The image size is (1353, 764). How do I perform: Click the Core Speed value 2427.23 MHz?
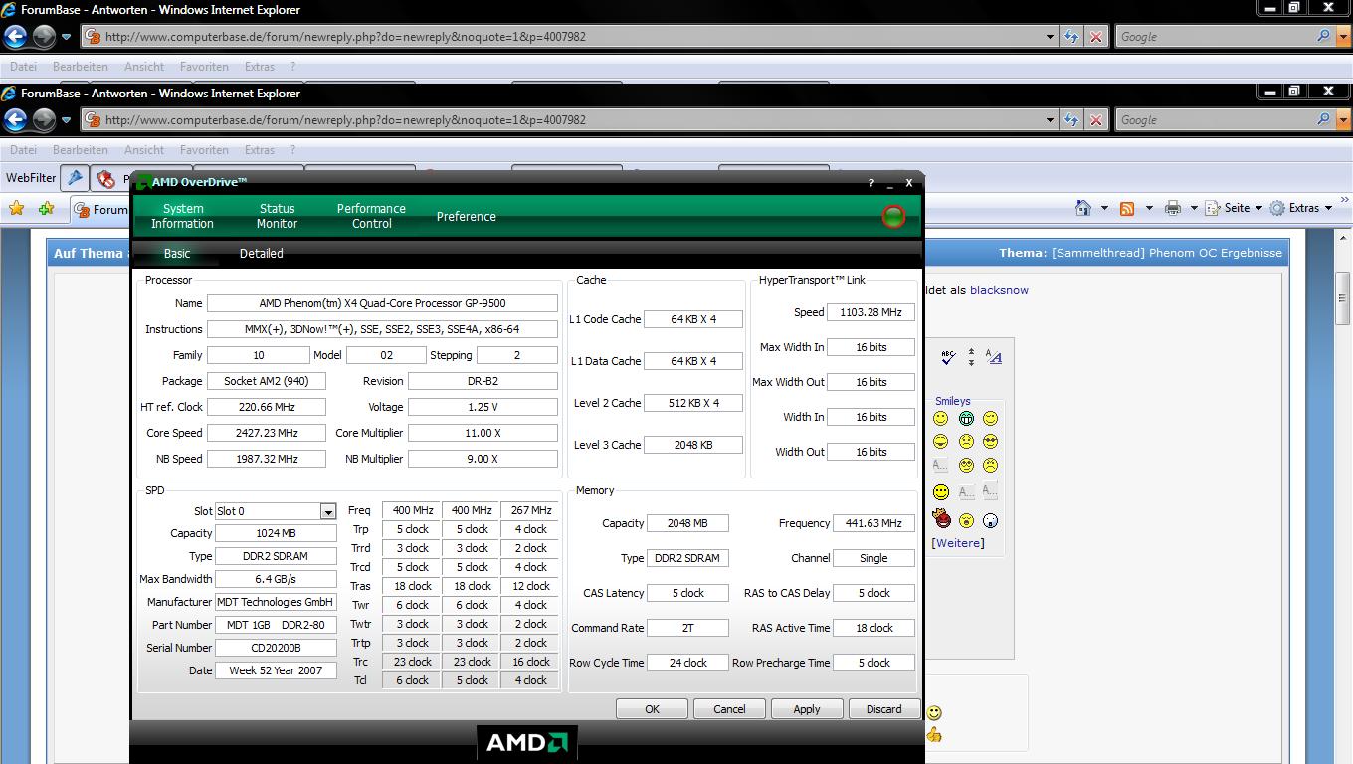click(x=267, y=433)
